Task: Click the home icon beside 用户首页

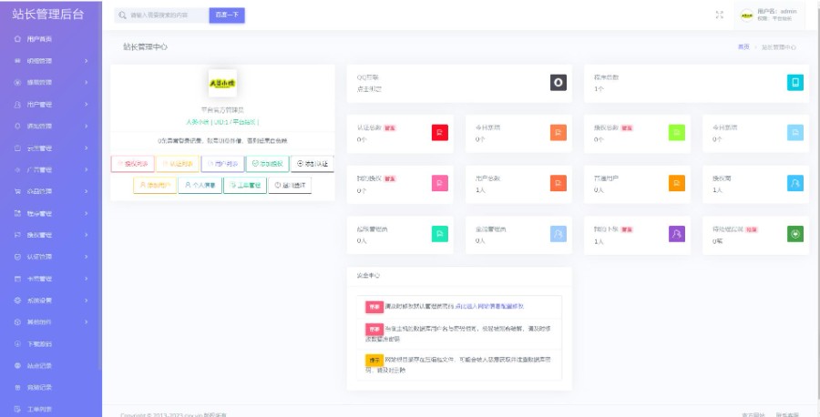Action: pyautogui.click(x=17, y=39)
